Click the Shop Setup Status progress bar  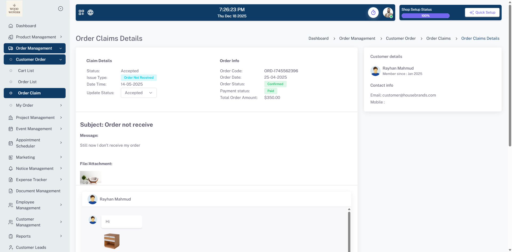[x=425, y=16]
